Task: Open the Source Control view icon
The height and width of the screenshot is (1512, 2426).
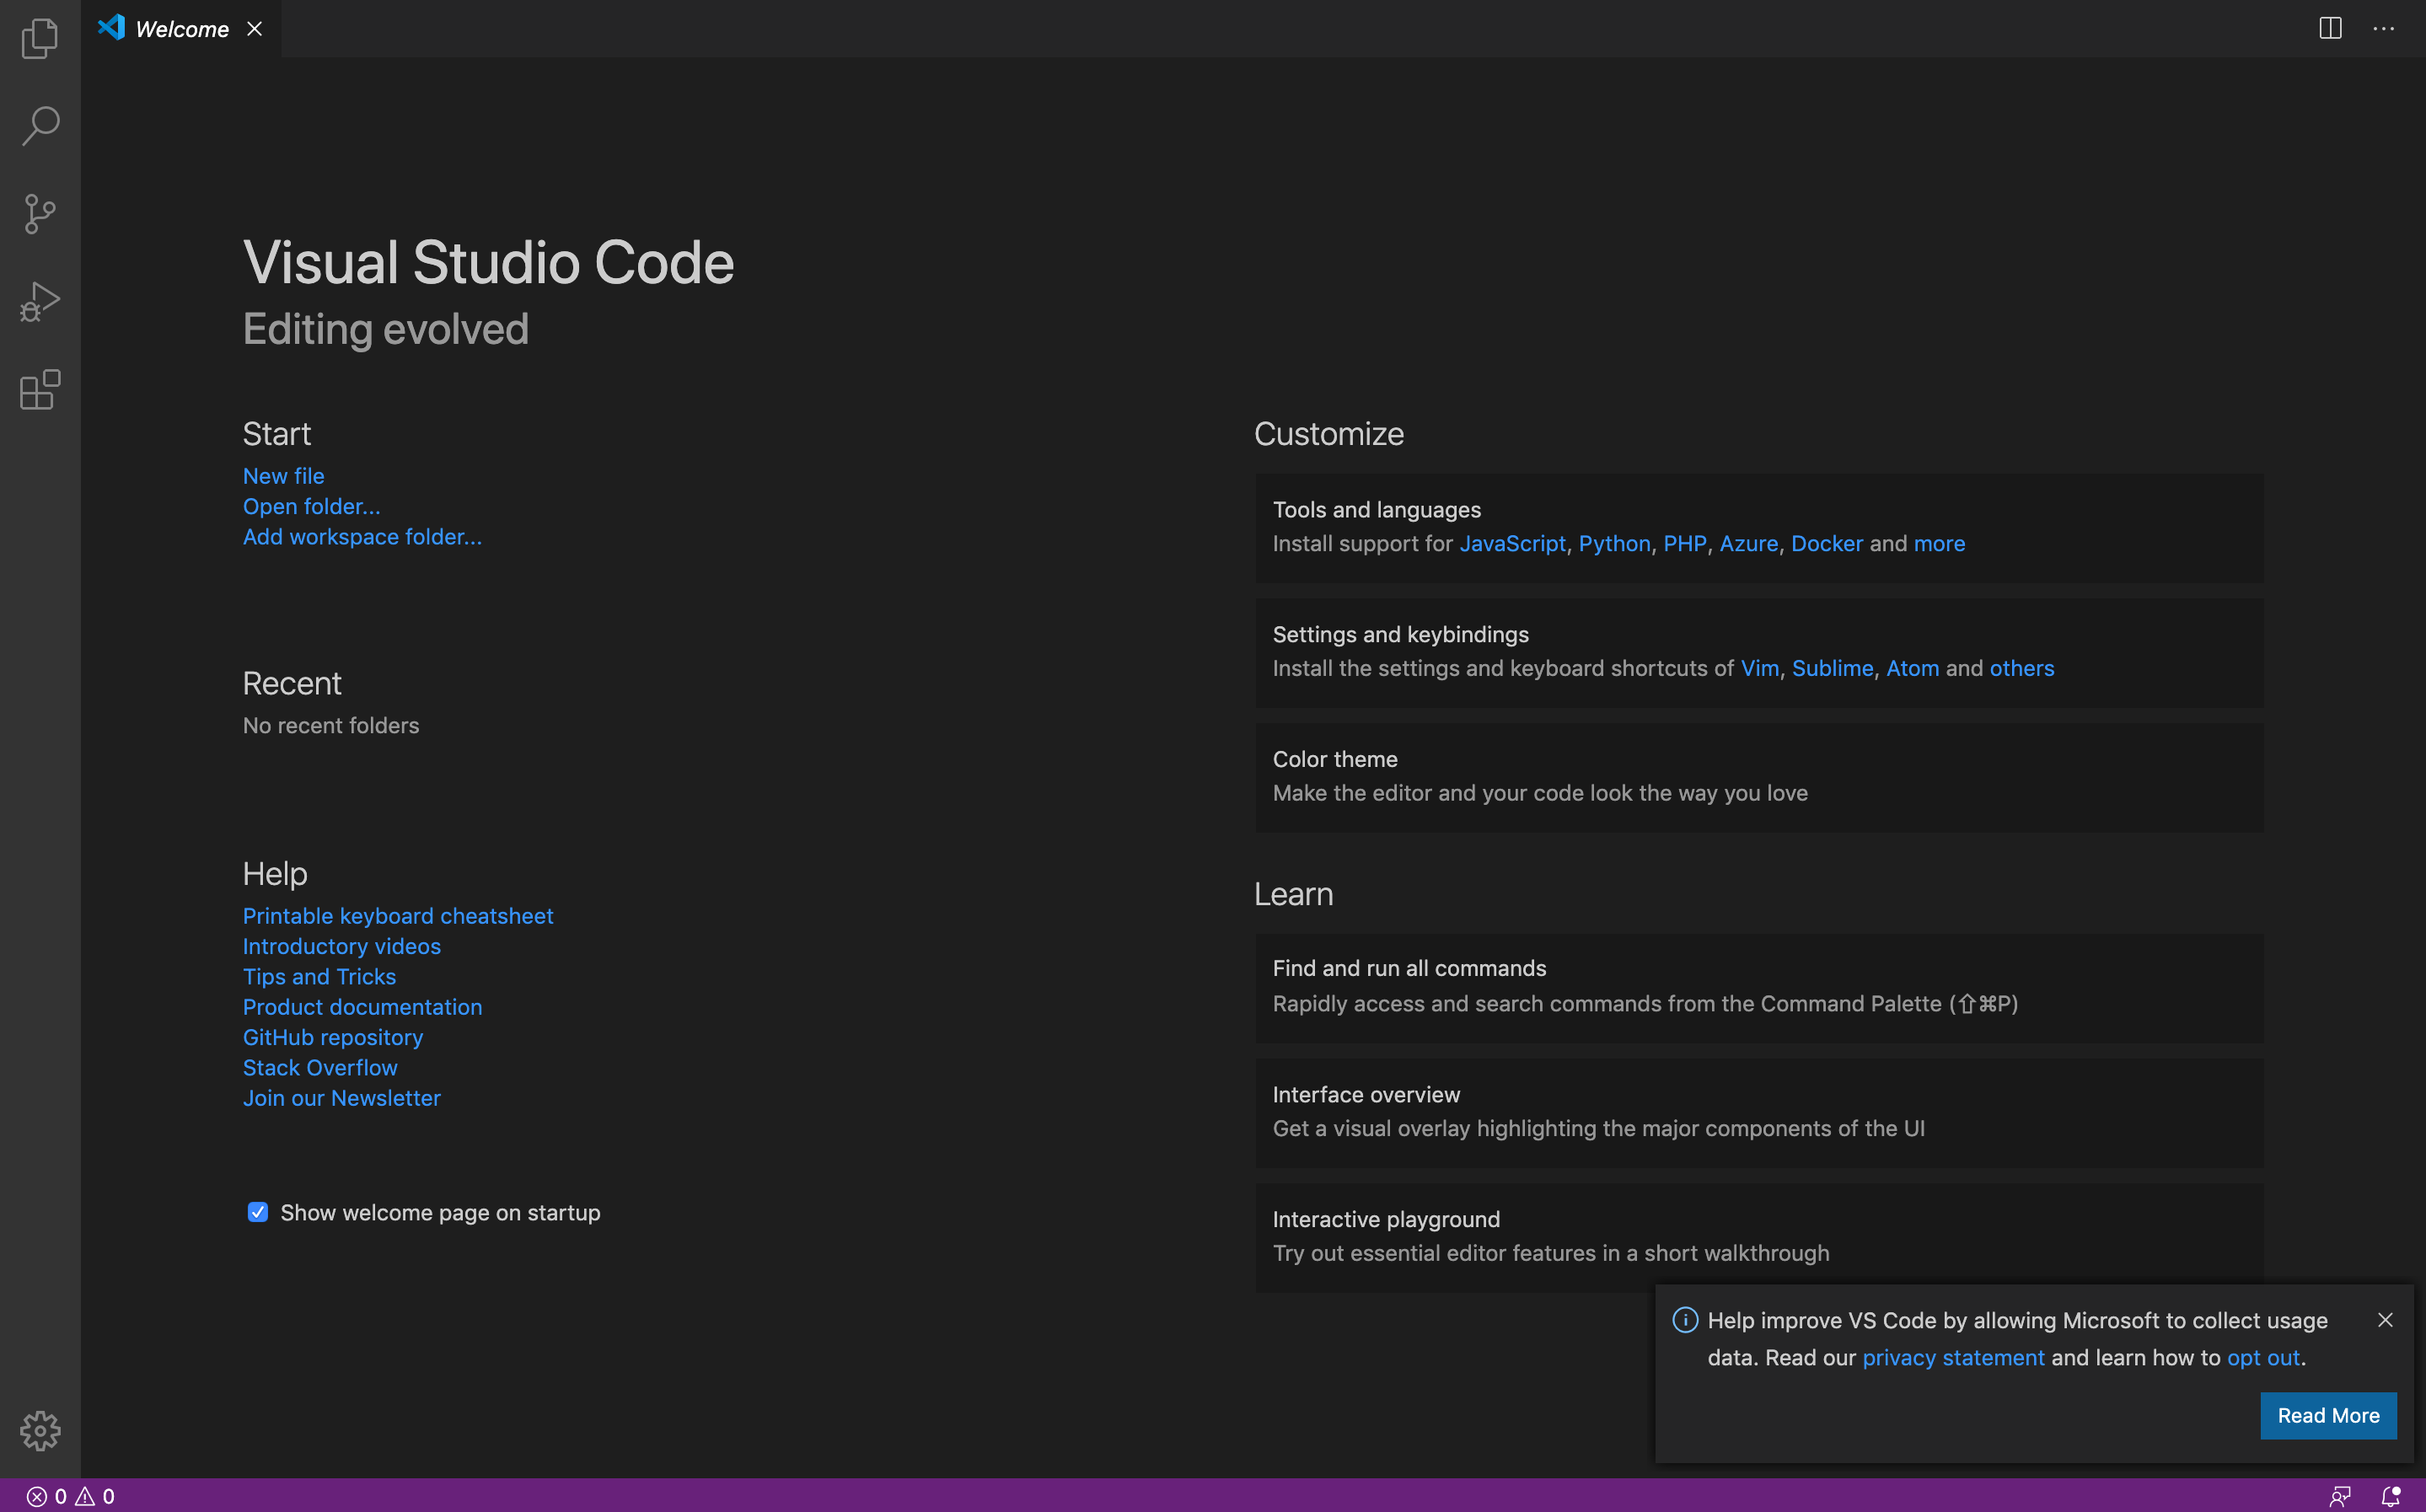Action: [40, 214]
